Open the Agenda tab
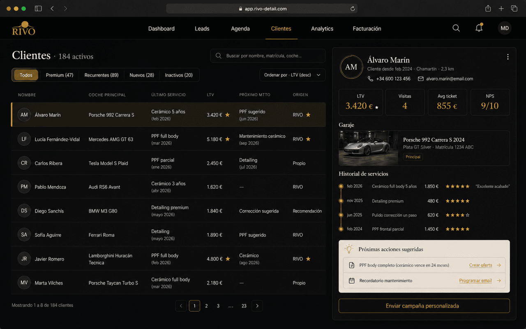The image size is (526, 329). pos(240,29)
